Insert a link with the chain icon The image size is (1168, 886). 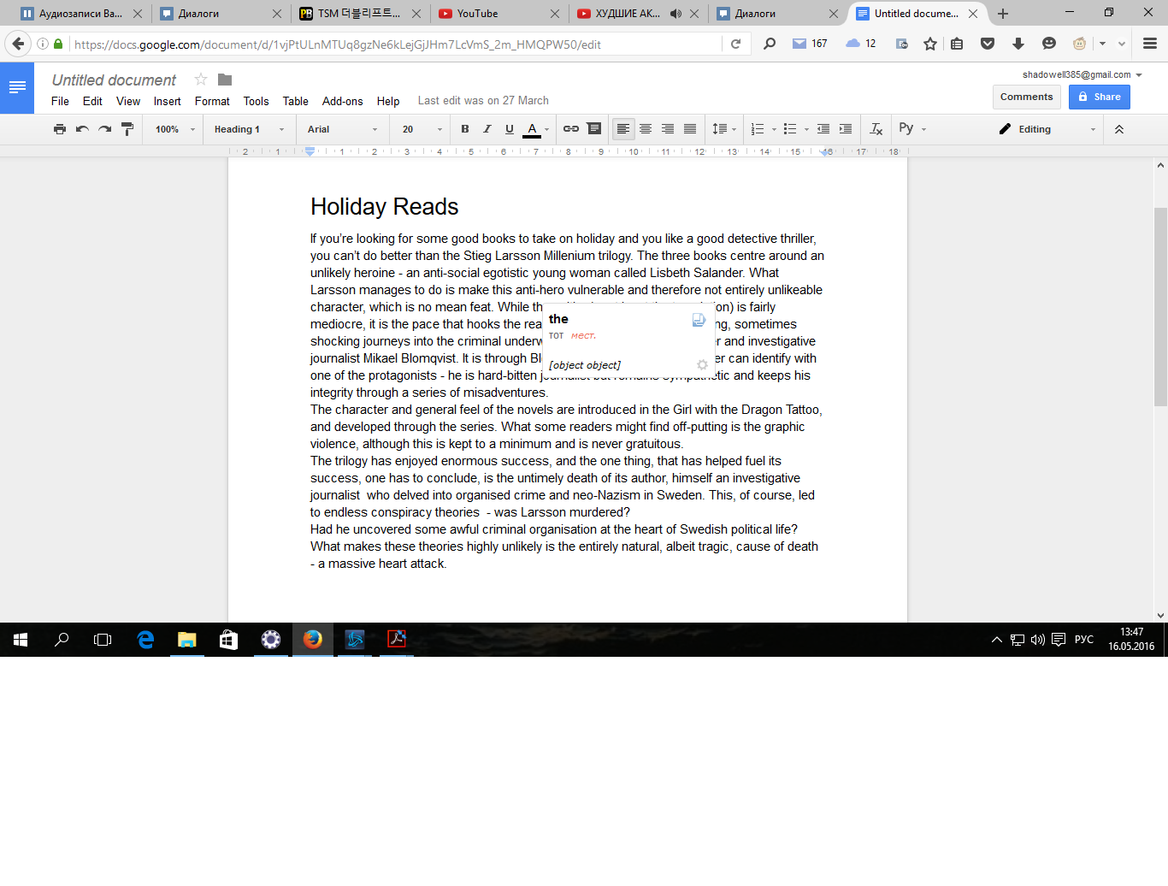tap(571, 129)
